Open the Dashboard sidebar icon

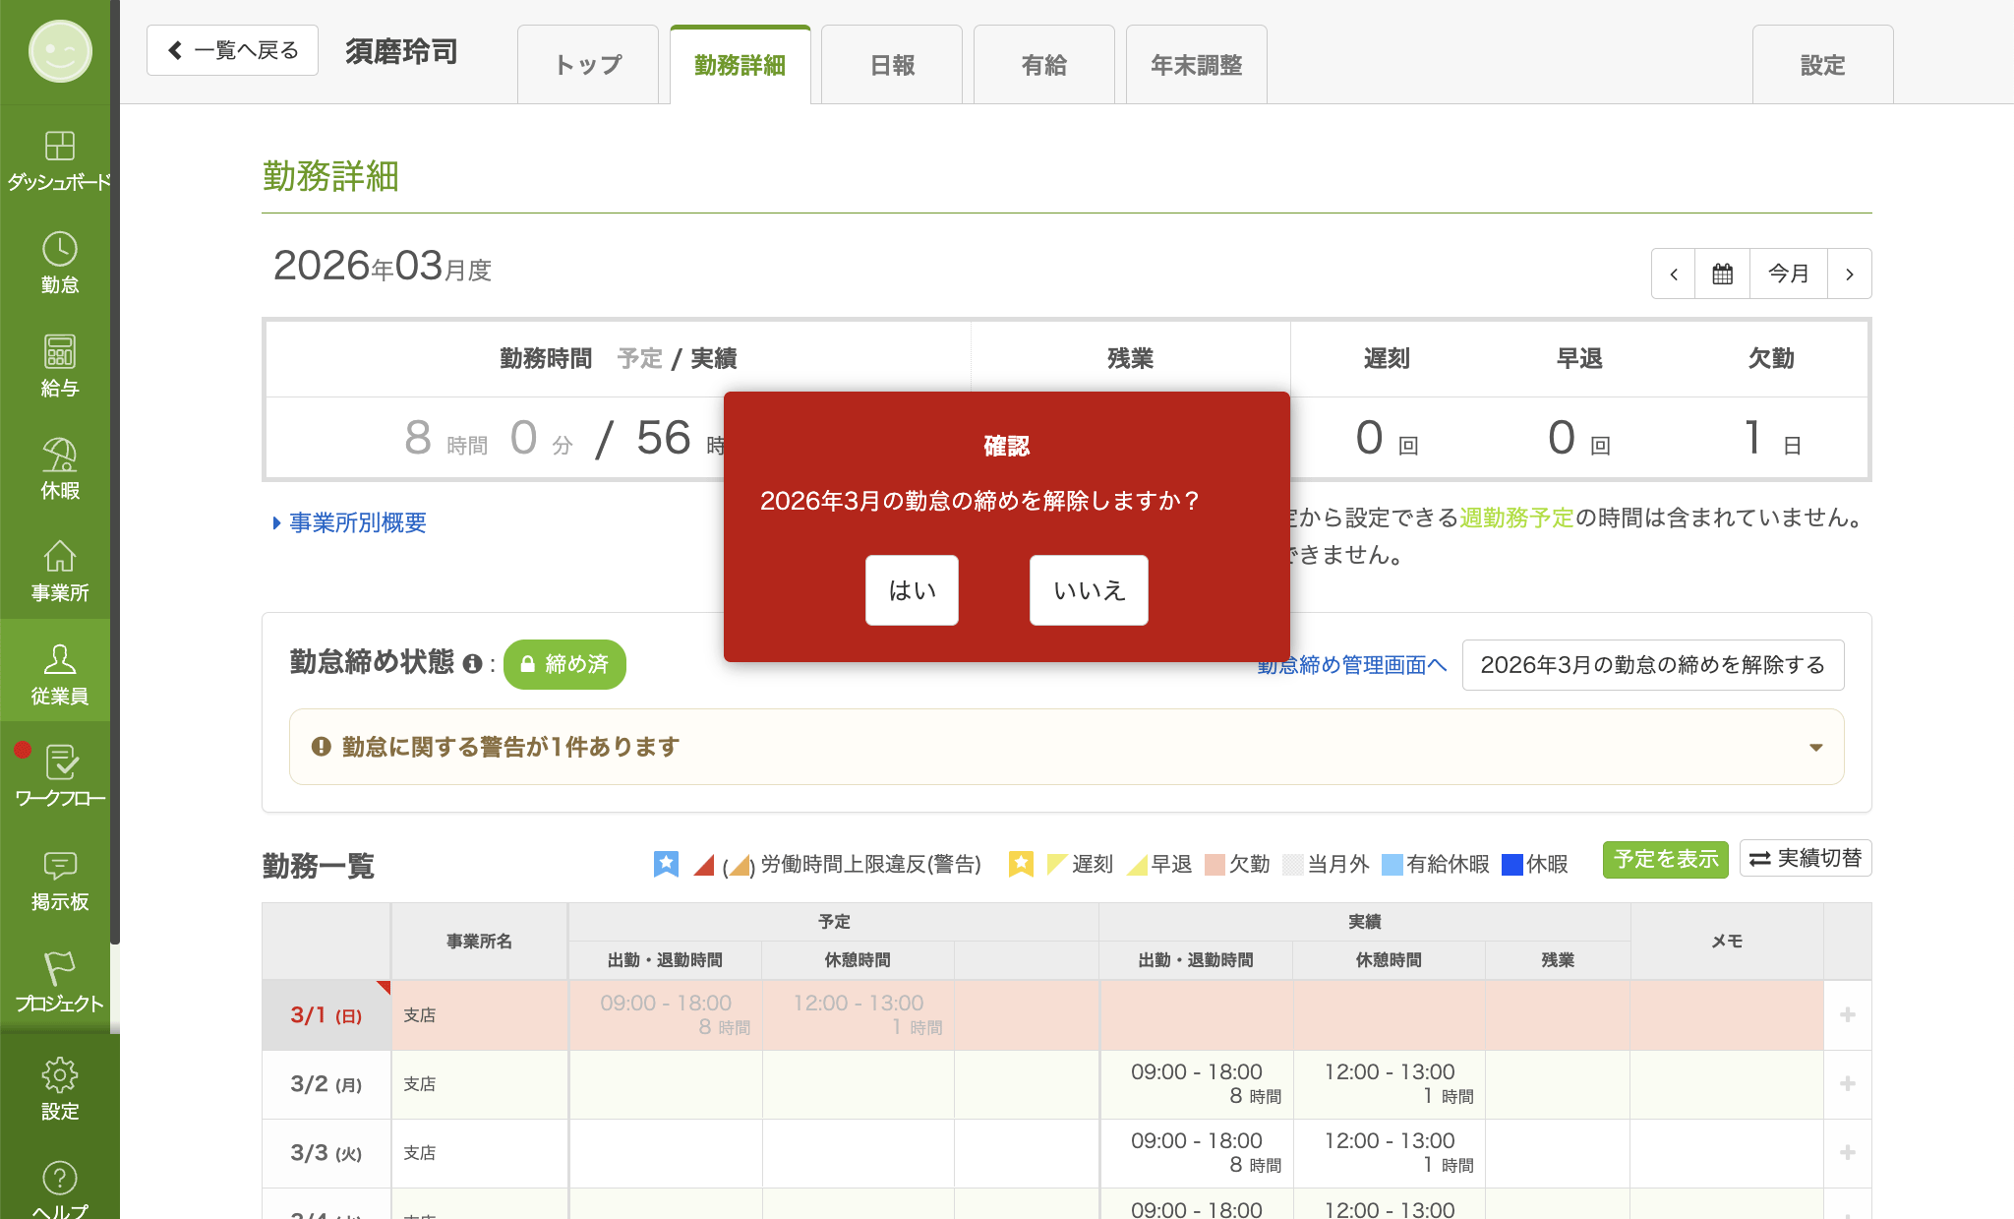59,147
